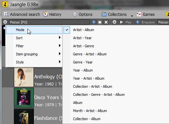The height and width of the screenshot is (124, 169).
Task: Click the white square icon in tree toolbar
Action: (100, 22)
